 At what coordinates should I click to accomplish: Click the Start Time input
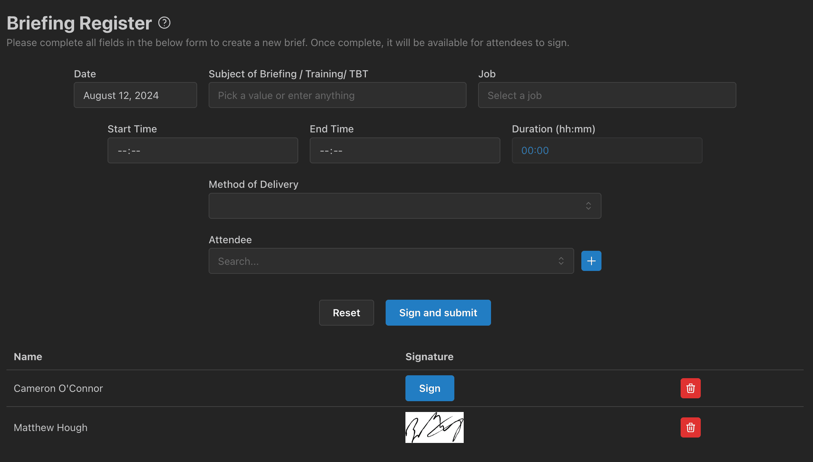coord(203,150)
